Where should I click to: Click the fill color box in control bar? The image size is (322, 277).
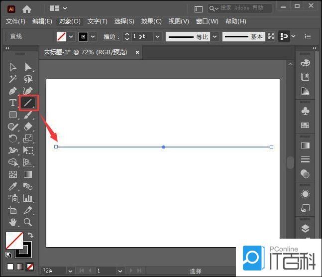coord(61,36)
